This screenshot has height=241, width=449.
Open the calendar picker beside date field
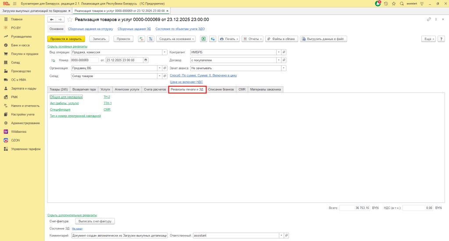tap(146, 60)
